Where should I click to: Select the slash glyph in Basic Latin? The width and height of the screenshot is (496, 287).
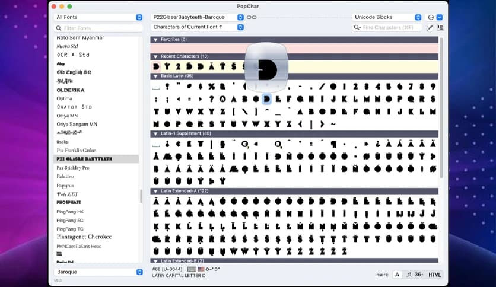pyautogui.click(x=322, y=87)
